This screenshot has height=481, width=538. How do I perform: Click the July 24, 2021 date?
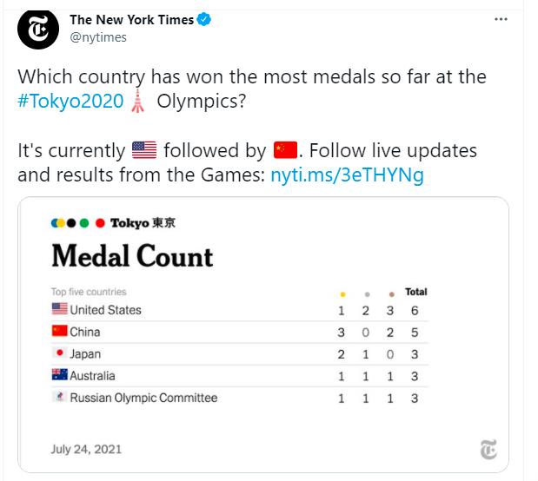point(86,449)
